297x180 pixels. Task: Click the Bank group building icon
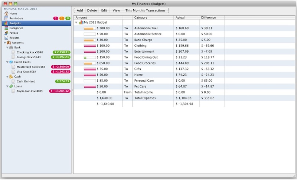tap(11, 48)
